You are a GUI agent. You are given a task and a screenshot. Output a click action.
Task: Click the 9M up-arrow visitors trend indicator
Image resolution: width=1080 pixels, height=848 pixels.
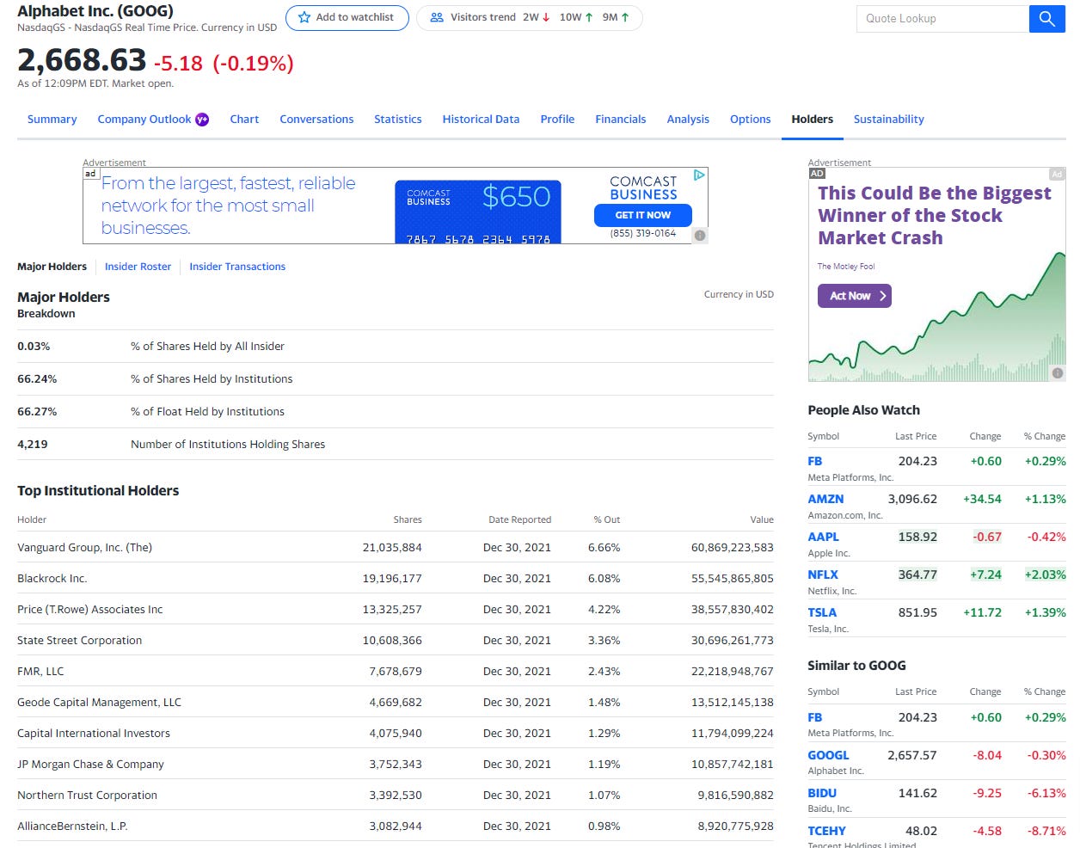[x=616, y=17]
